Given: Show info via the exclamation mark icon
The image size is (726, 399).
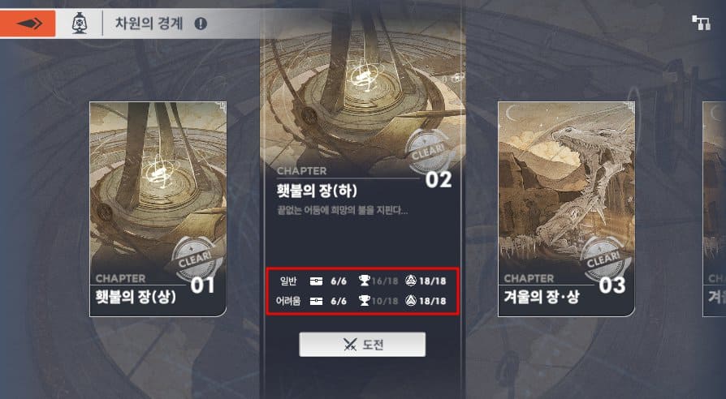Looking at the screenshot, I should tap(201, 24).
